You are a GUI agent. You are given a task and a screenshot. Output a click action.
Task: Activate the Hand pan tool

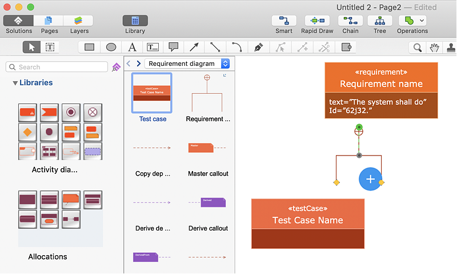click(435, 47)
